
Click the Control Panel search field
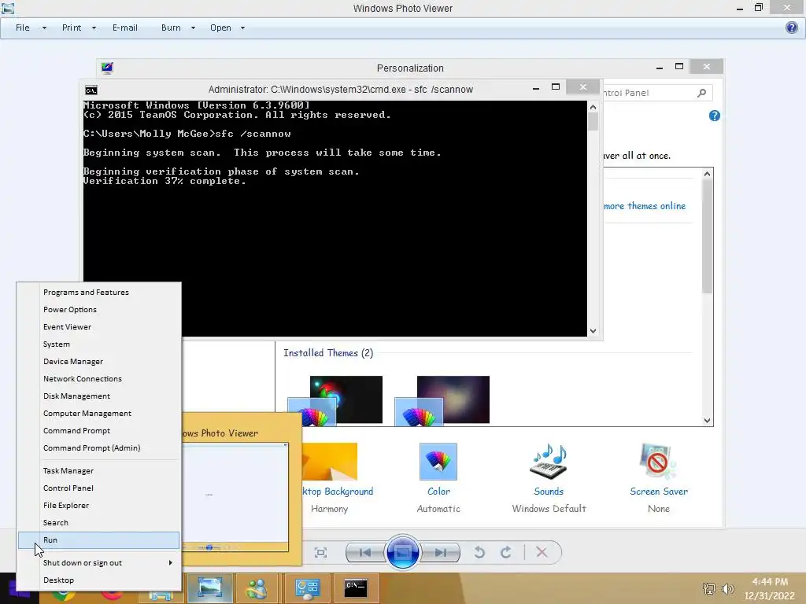pyautogui.click(x=658, y=93)
